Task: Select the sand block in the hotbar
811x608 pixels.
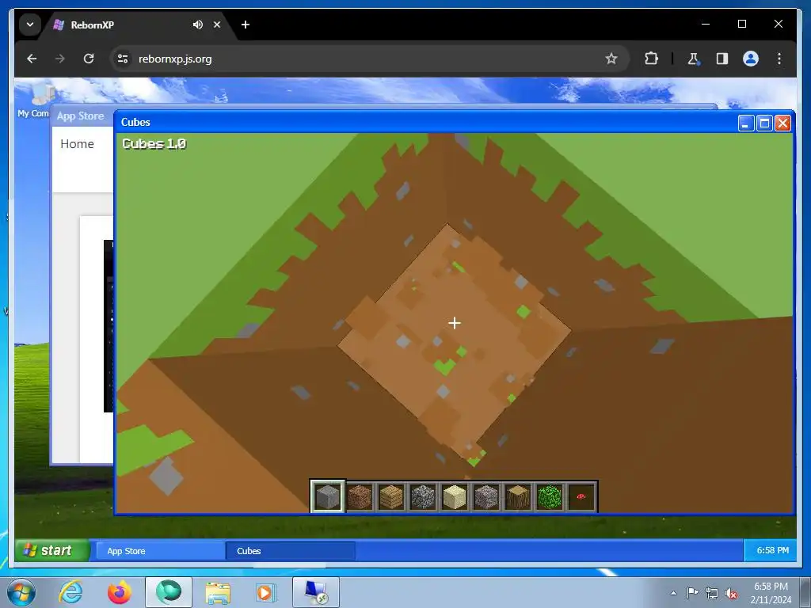Action: pos(455,496)
